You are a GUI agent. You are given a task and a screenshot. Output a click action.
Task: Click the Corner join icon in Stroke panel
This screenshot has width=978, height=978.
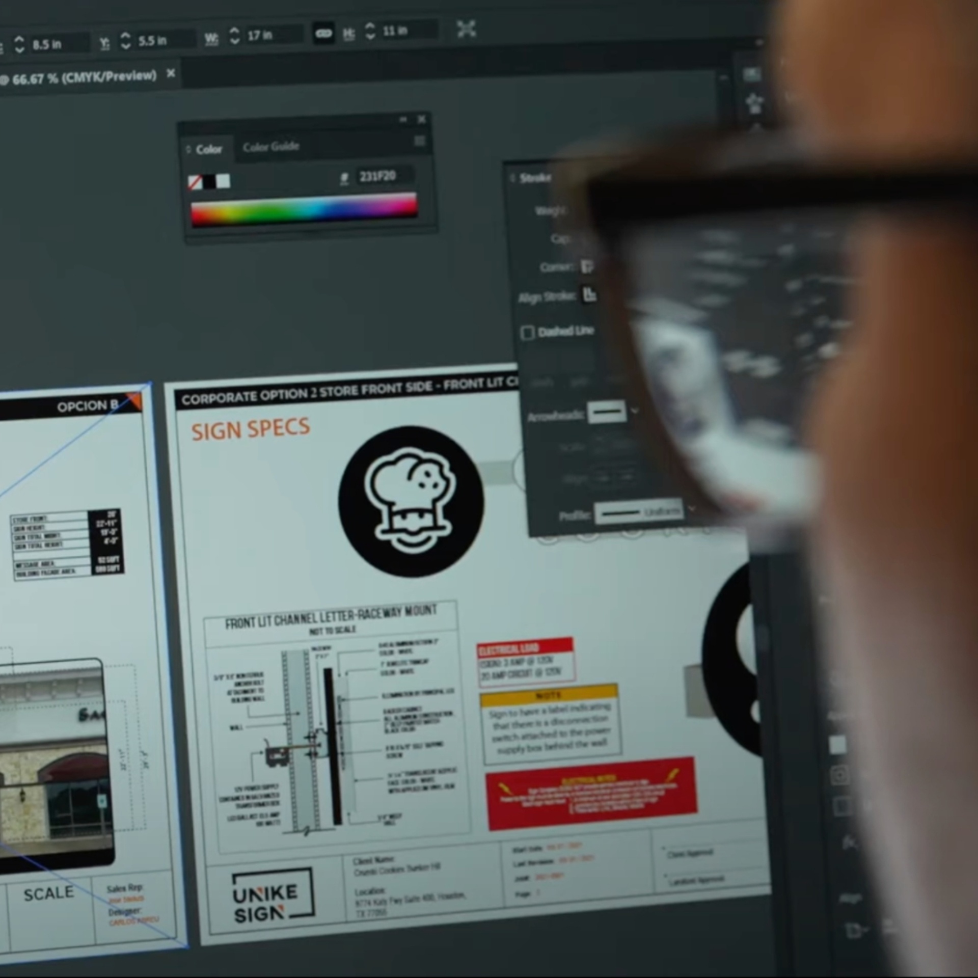tap(587, 266)
